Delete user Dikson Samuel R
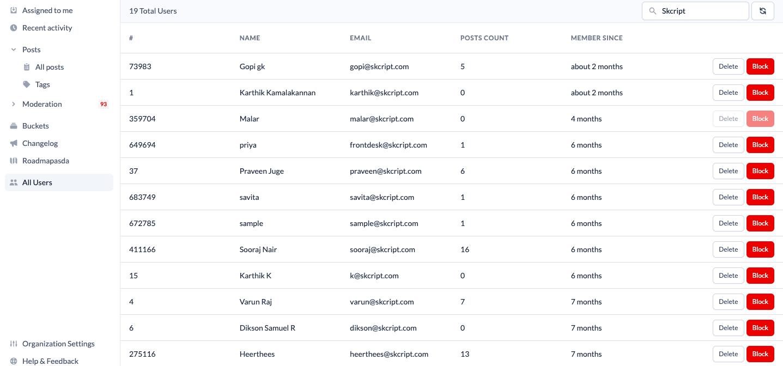Screen dimensions: 783x366 728,328
